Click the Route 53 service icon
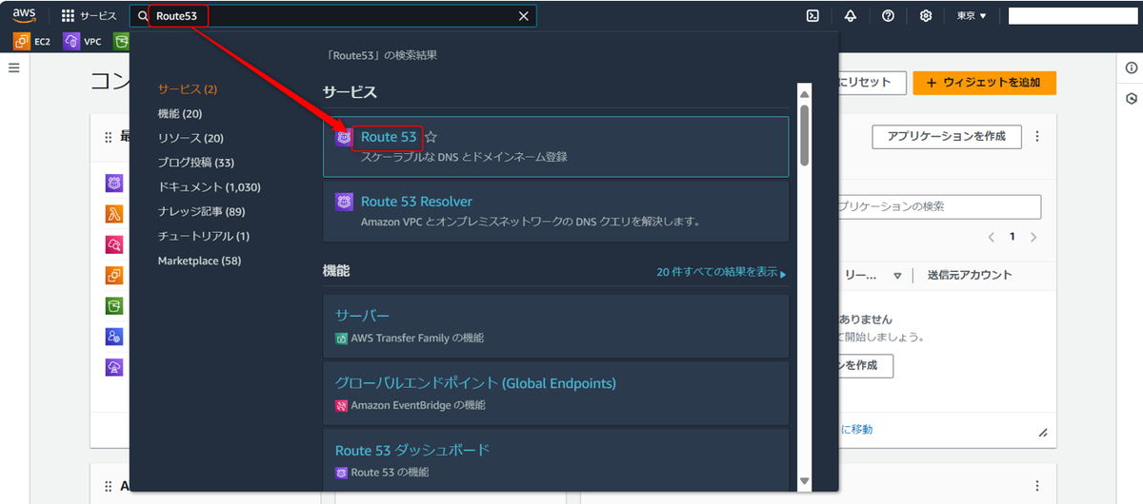Image resolution: width=1143 pixels, height=504 pixels. pyautogui.click(x=344, y=138)
